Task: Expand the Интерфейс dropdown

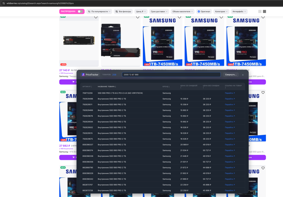Action: (x=239, y=12)
